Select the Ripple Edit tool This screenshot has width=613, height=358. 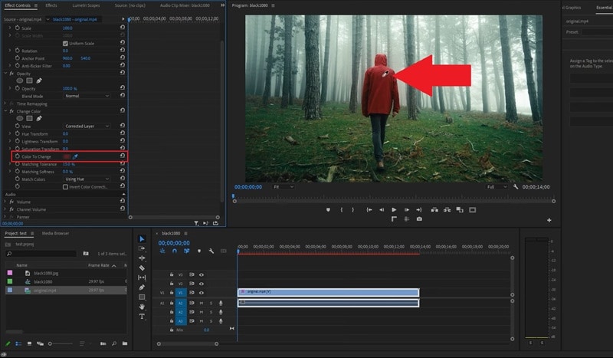142,258
